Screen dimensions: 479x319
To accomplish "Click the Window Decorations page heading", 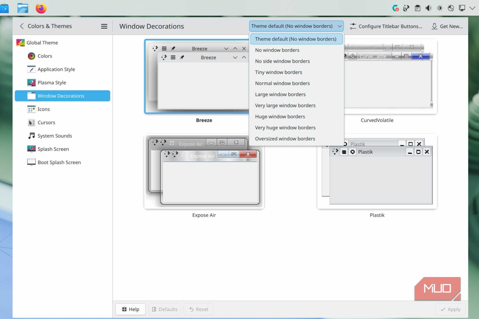I will pyautogui.click(x=152, y=26).
